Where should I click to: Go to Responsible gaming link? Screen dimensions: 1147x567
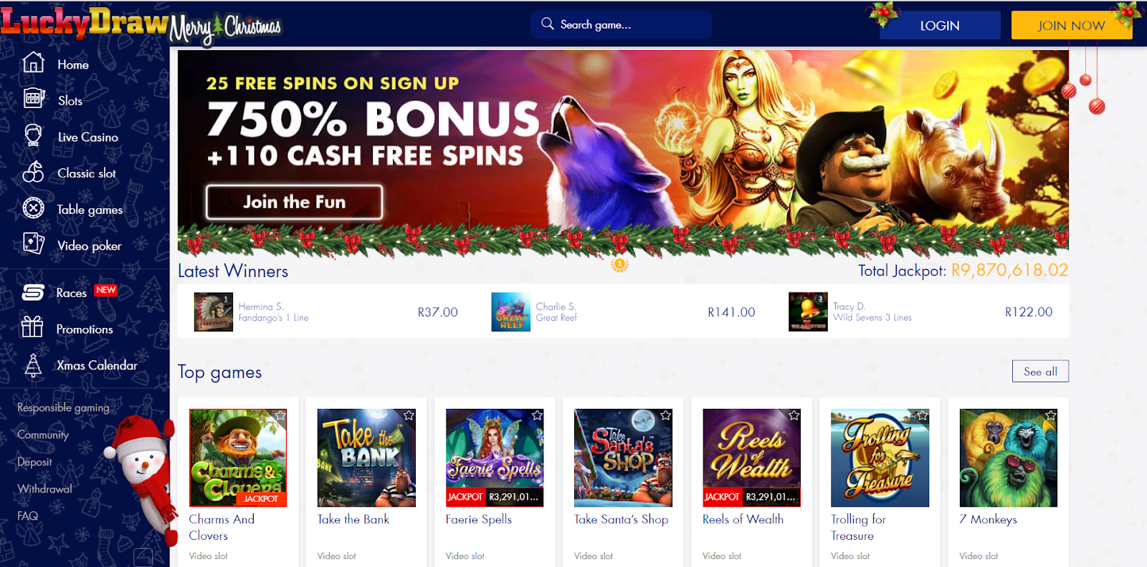[63, 407]
